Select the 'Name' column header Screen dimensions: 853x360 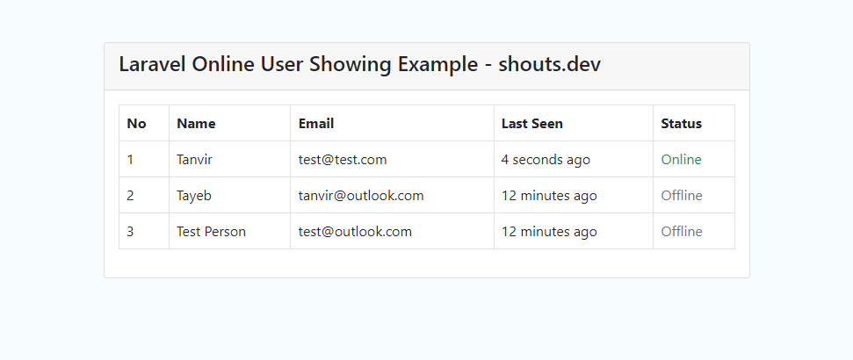coord(196,124)
